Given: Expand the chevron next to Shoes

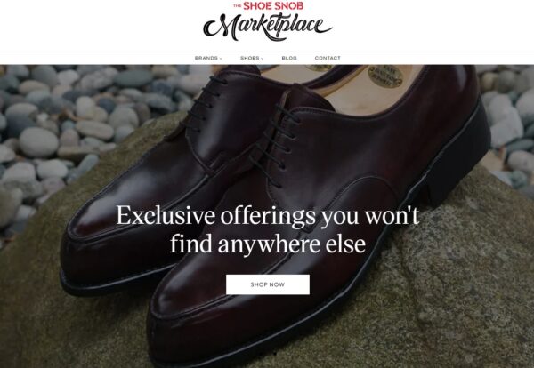Looking at the screenshot, I should [263, 59].
